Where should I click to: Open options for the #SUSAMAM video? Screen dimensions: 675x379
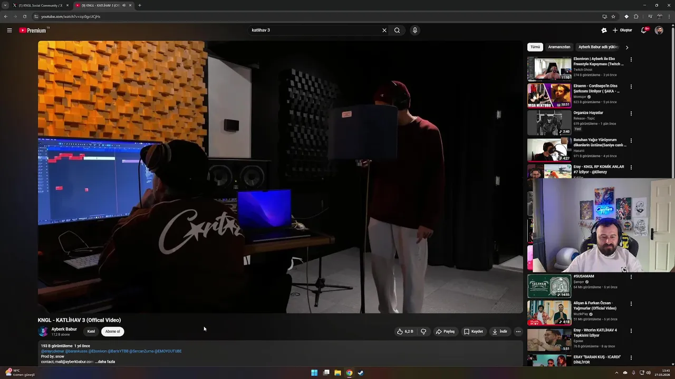point(631,277)
